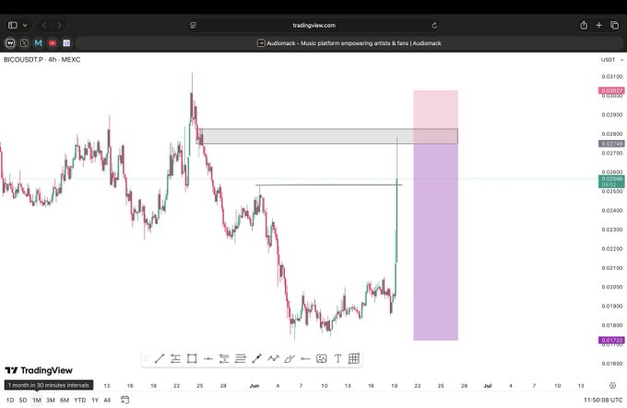This screenshot has width=627, height=408.
Task: Open the 11:50:08 UTC timezone menu
Action: (603, 400)
